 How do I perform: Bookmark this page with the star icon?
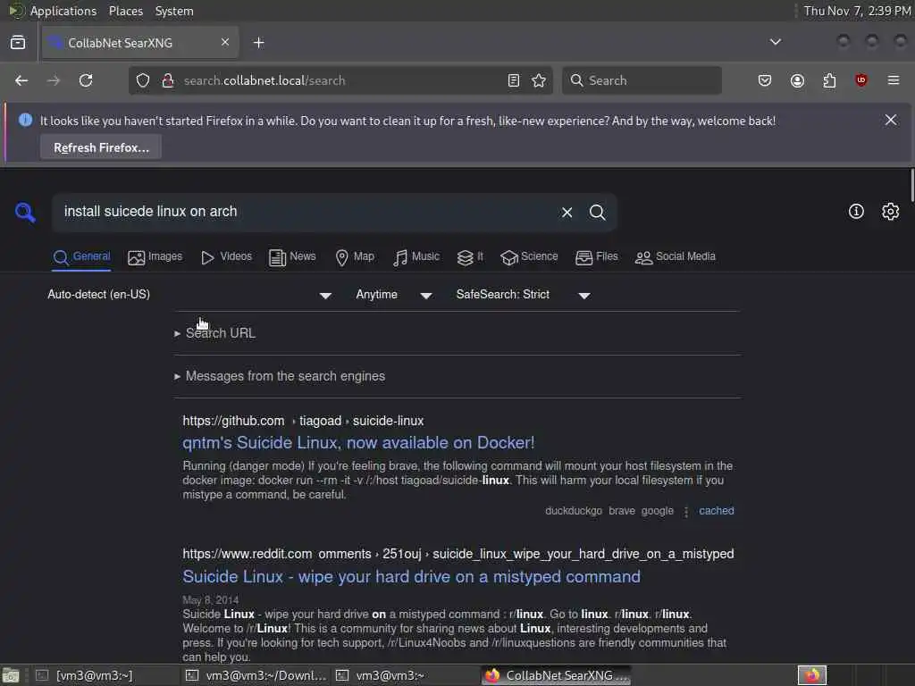(539, 80)
